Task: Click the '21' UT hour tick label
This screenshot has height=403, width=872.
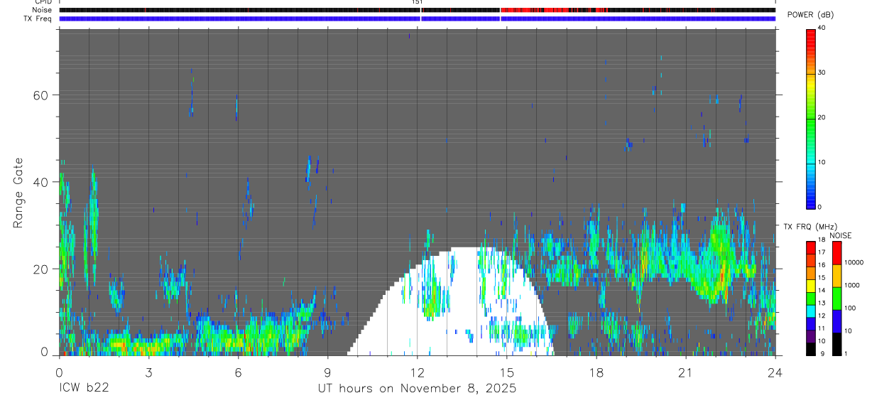Action: [686, 372]
